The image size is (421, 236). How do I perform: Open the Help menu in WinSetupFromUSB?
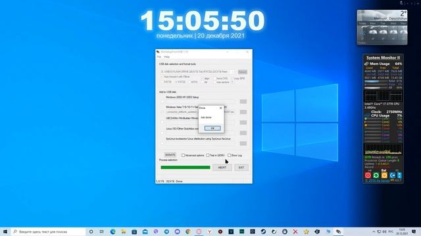166,57
